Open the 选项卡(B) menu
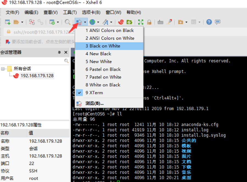This screenshot has width=247, height=182. point(91,12)
